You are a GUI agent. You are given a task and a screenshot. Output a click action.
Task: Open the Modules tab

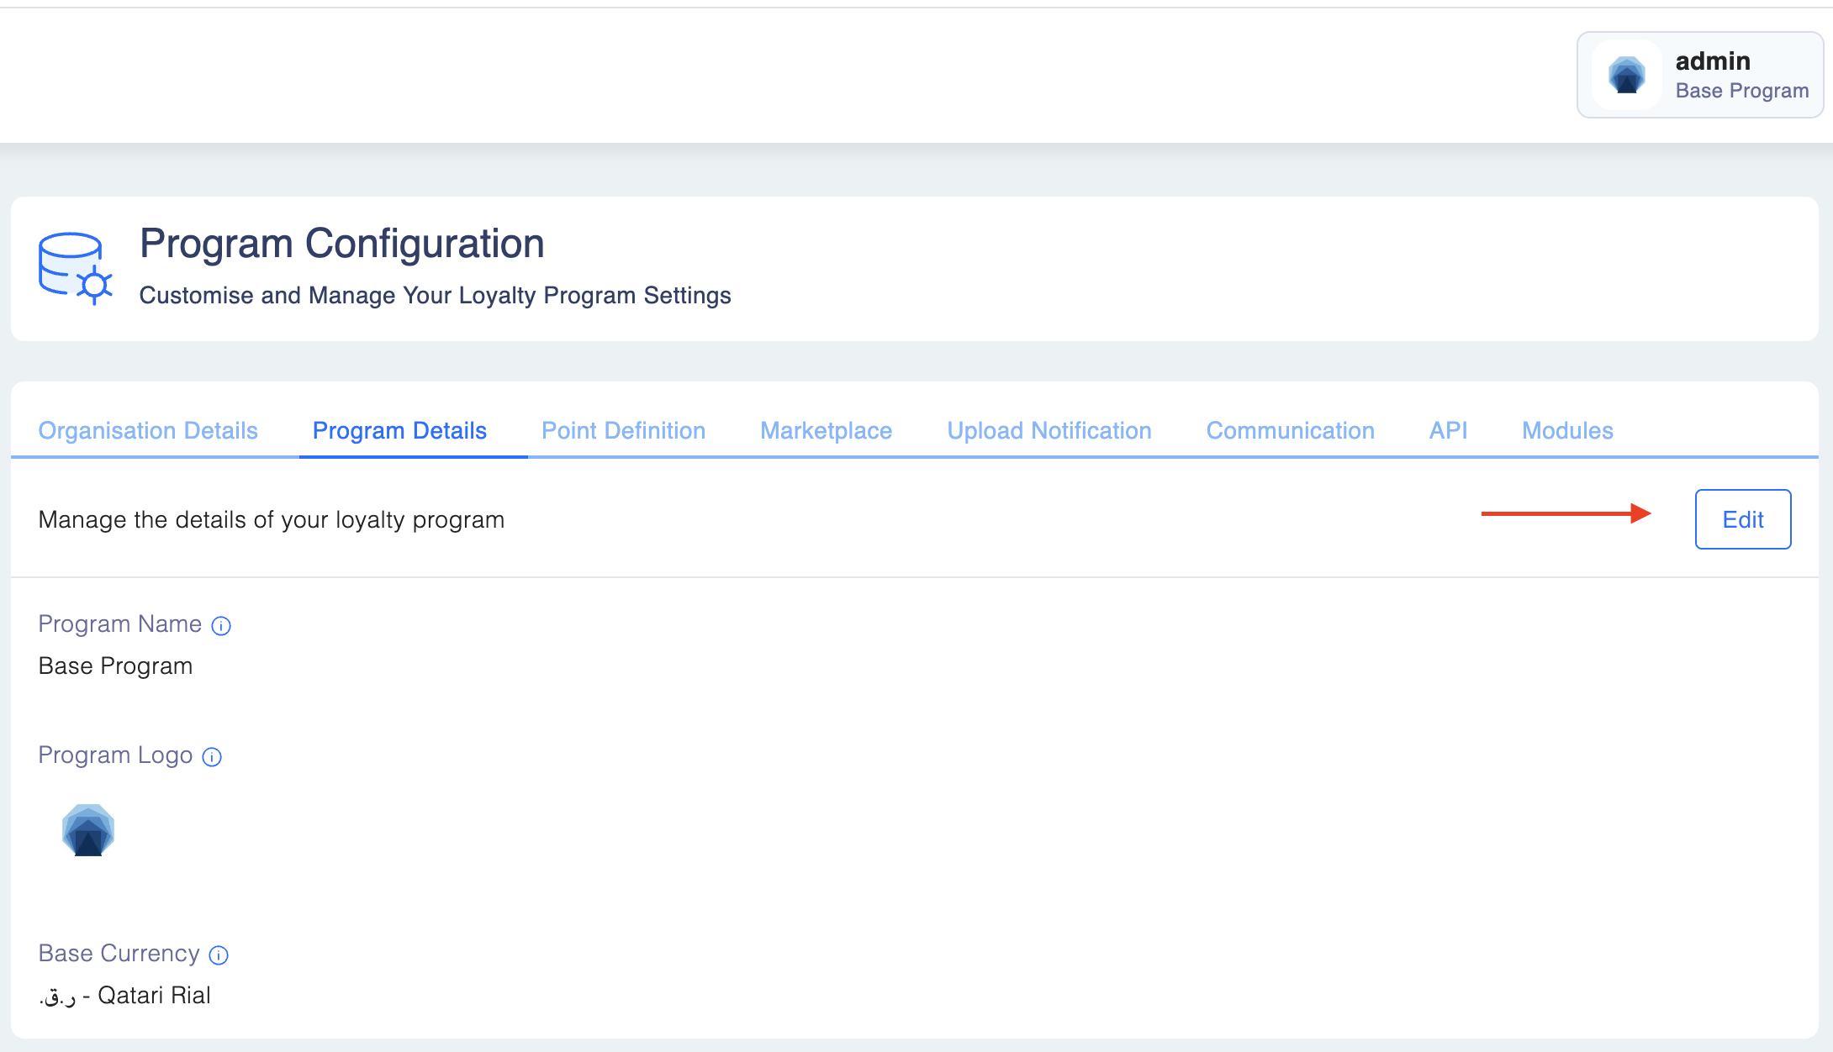(x=1567, y=430)
